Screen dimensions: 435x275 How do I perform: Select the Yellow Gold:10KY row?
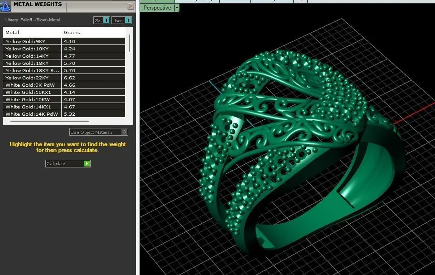[x=64, y=49]
